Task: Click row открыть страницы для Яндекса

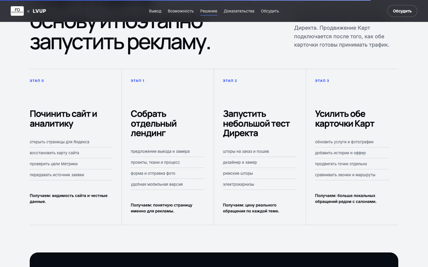Action: click(71, 142)
